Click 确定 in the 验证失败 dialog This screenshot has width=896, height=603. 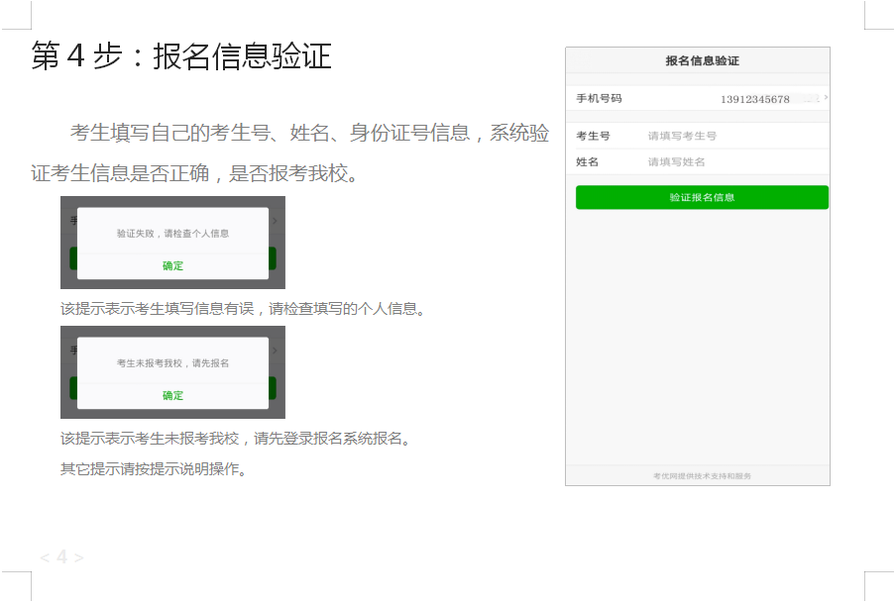(x=172, y=265)
